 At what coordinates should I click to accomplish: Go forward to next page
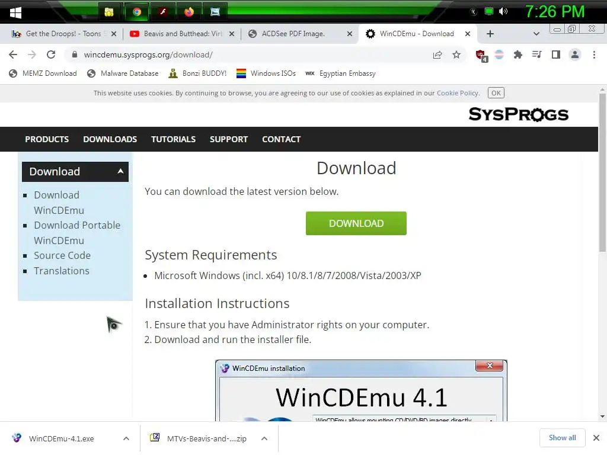pyautogui.click(x=32, y=55)
